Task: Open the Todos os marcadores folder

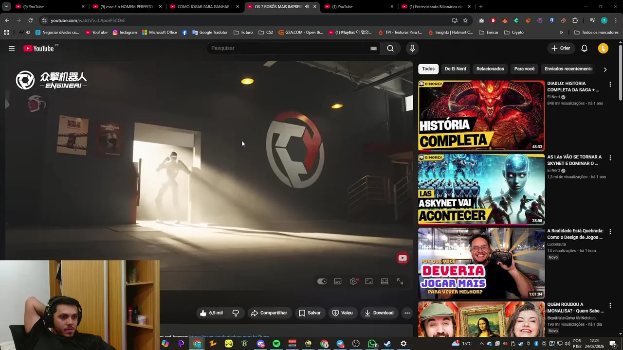Action: (596, 33)
